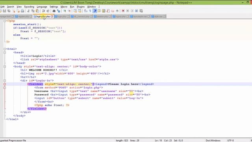Image resolution: width=252 pixels, height=142 pixels.
Task: Open the Language menu
Action: [42, 7]
